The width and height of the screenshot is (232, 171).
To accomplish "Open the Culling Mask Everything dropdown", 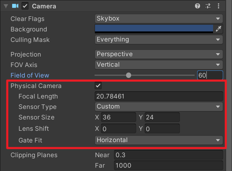I will tap(159, 39).
